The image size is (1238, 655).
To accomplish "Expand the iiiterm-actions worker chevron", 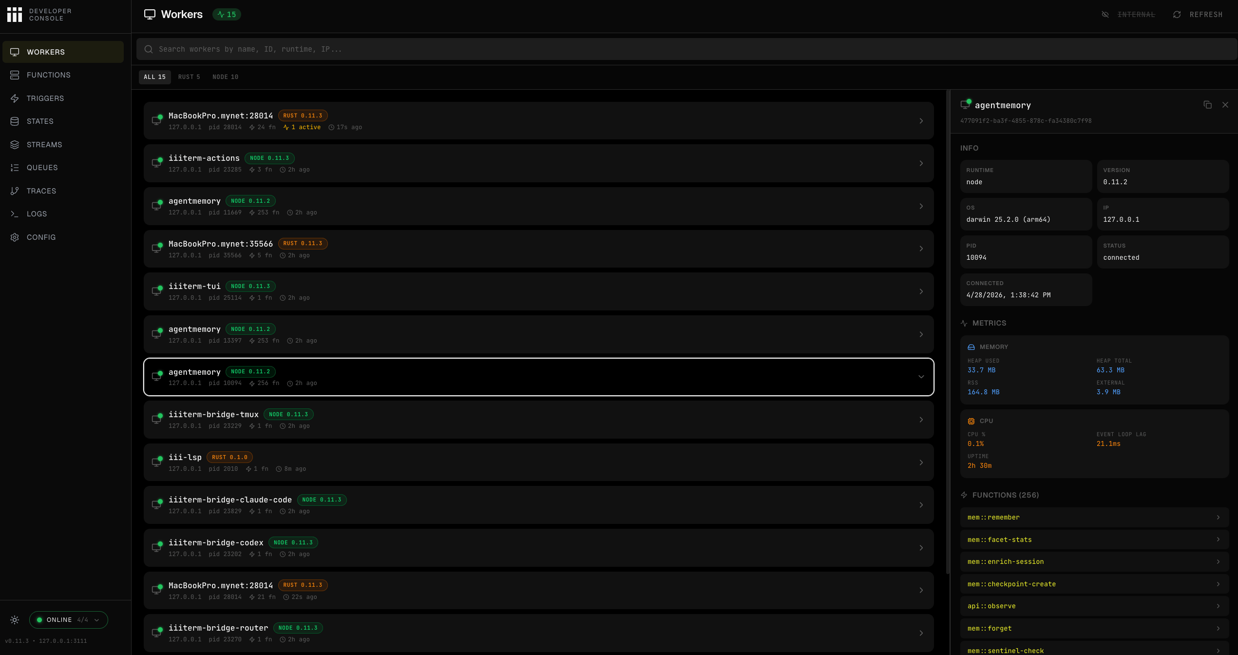I will [921, 163].
